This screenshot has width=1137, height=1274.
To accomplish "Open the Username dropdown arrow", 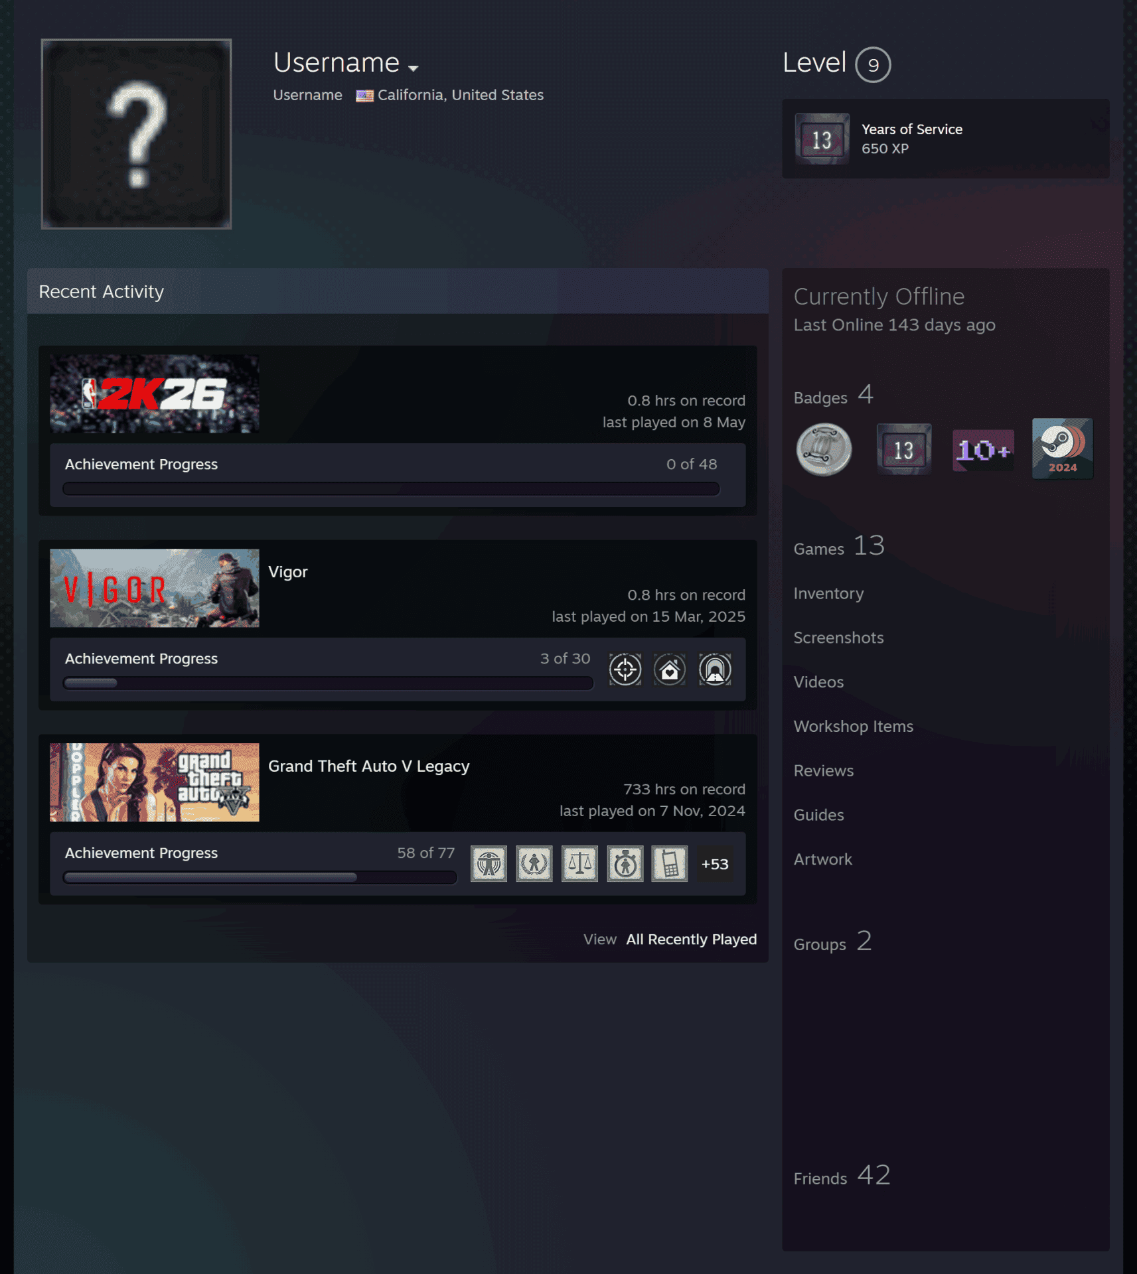I will point(413,68).
